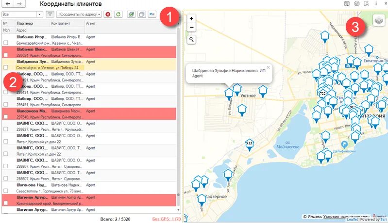388x223 pixels.
Task: Refresh the client list with green arrow
Action: coord(118,15)
